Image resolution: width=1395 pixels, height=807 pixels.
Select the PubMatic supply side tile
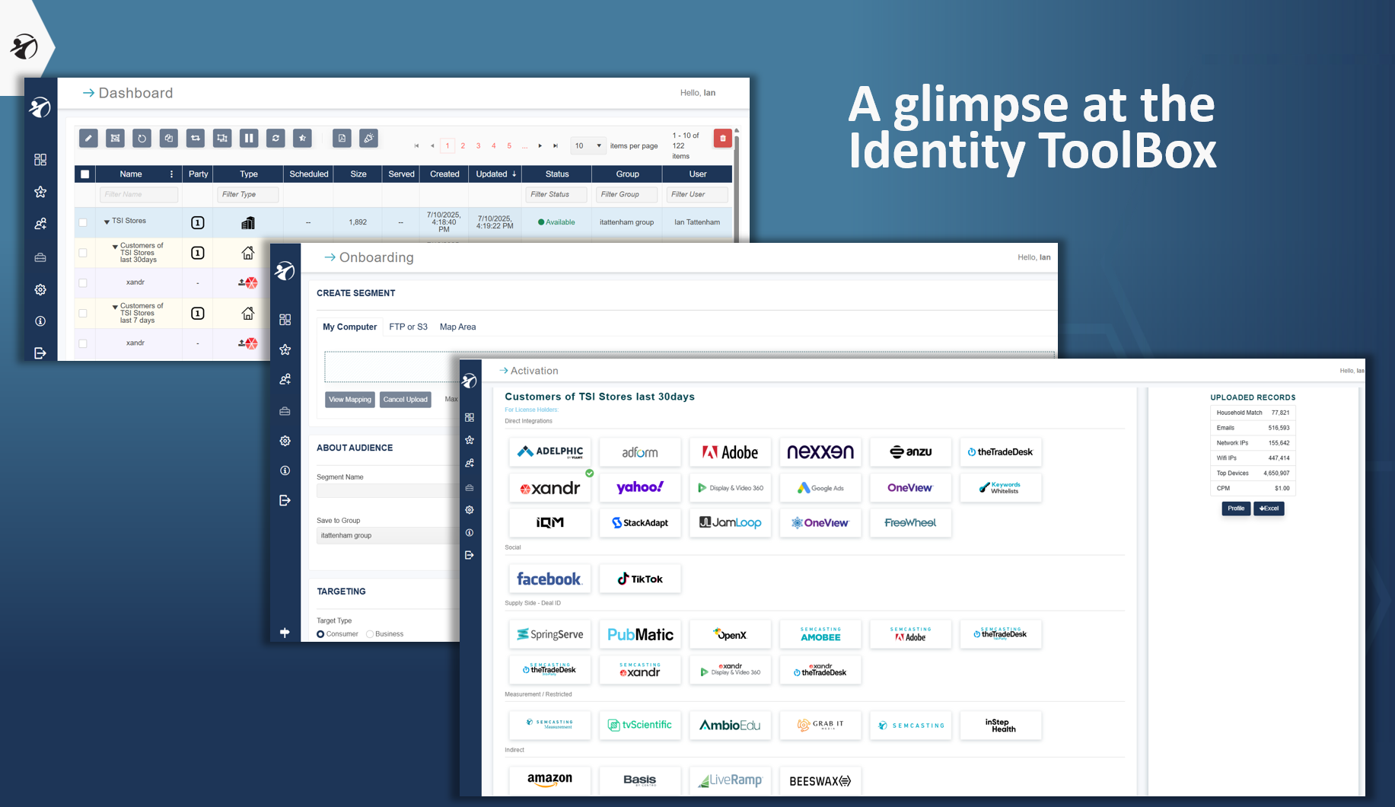pos(640,634)
